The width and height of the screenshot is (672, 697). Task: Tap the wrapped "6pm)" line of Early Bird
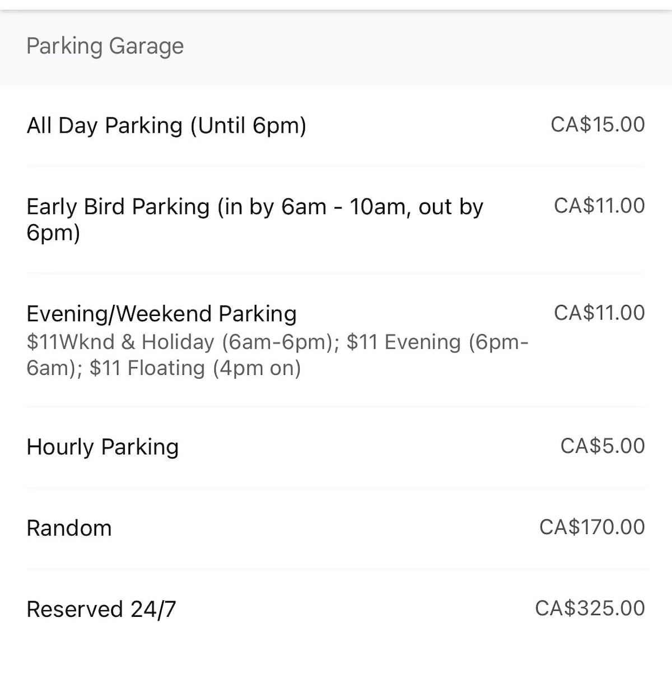pyautogui.click(x=53, y=233)
